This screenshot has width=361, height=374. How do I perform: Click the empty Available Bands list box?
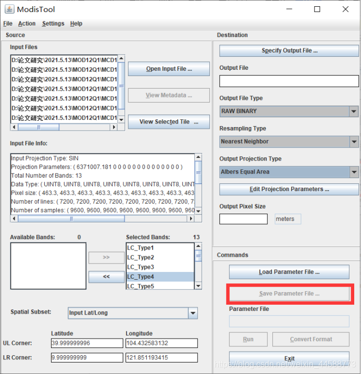(x=48, y=266)
